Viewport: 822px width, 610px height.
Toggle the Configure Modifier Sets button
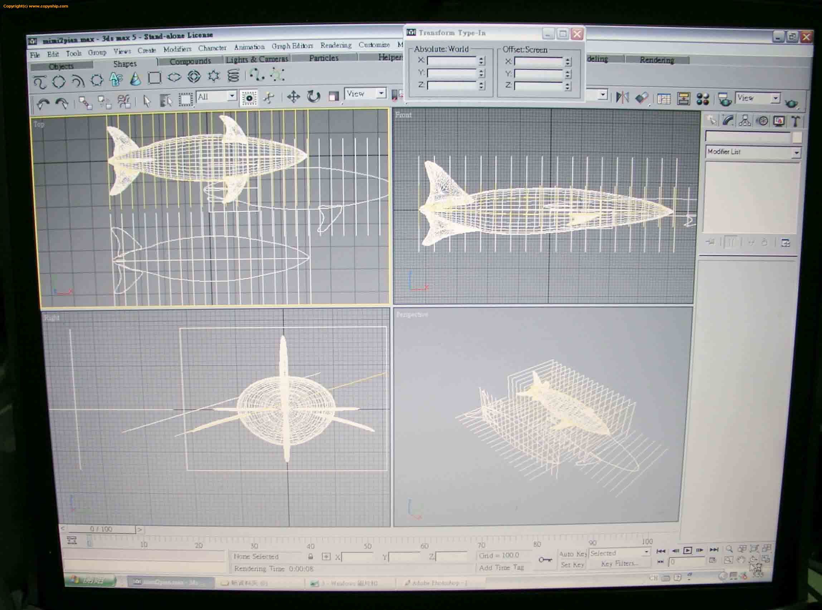[786, 243]
